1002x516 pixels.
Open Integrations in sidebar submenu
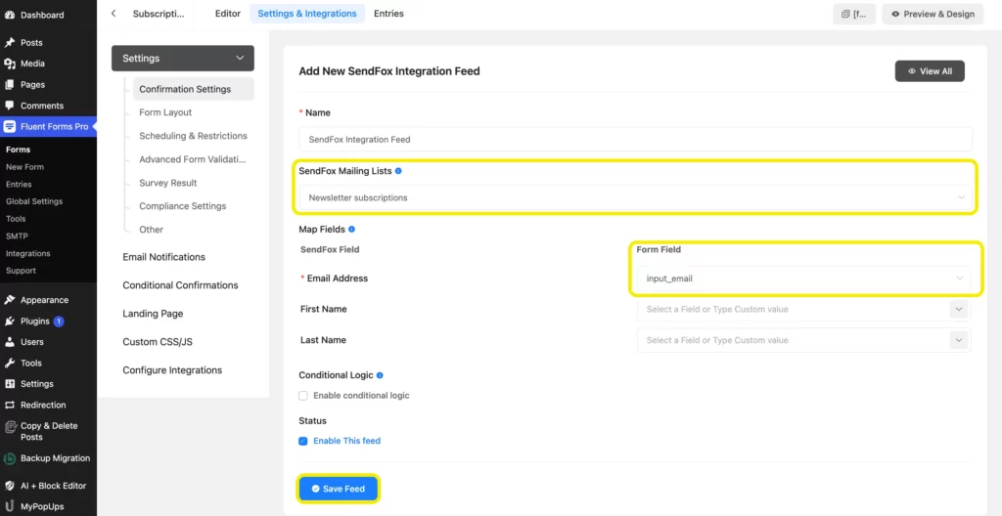pos(28,253)
